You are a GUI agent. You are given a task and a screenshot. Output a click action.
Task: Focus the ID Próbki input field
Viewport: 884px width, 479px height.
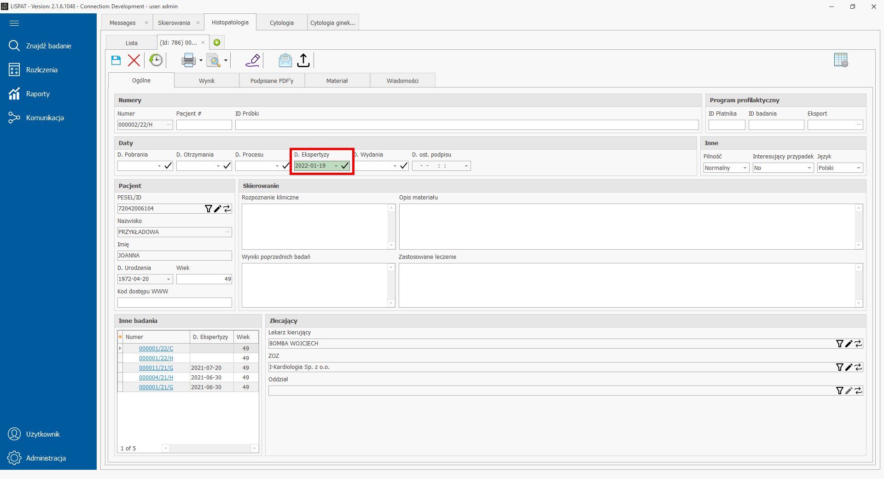(x=467, y=125)
